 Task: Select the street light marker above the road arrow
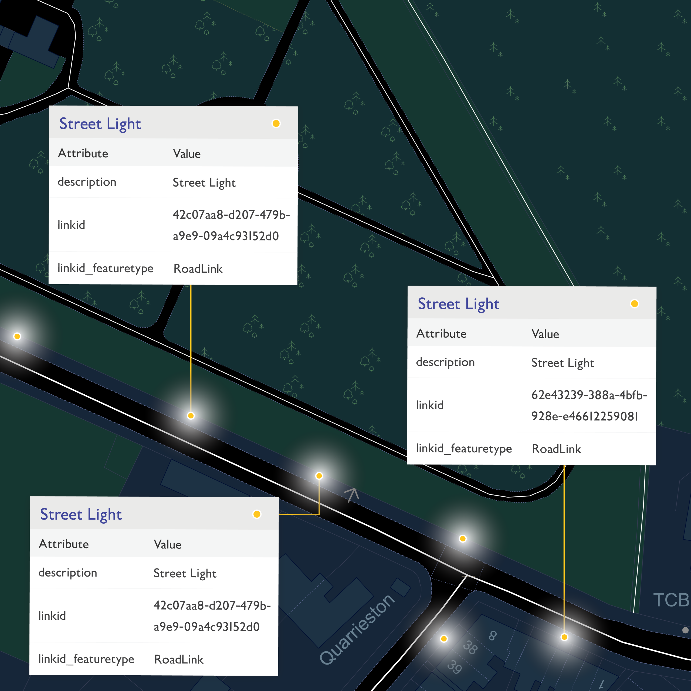coord(319,476)
